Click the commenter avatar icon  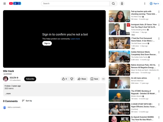[5, 108]
